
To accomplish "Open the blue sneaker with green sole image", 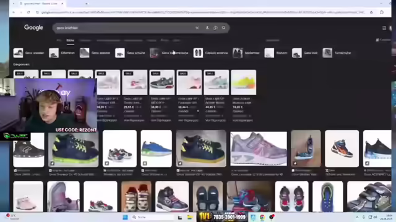I will pyautogui.click(x=157, y=149).
